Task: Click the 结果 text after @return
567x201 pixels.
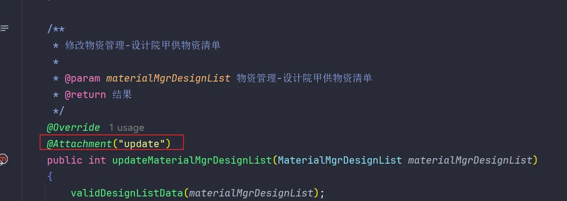Action: tap(122, 95)
